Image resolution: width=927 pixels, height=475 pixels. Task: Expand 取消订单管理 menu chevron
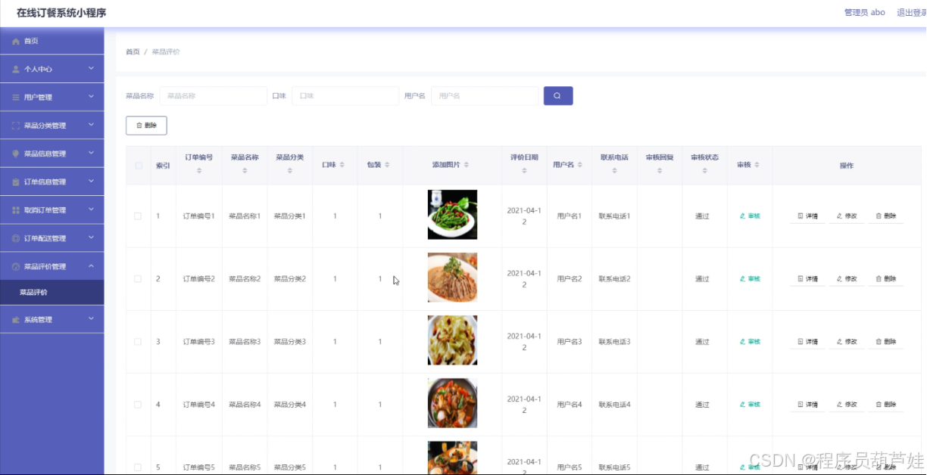[x=91, y=210]
